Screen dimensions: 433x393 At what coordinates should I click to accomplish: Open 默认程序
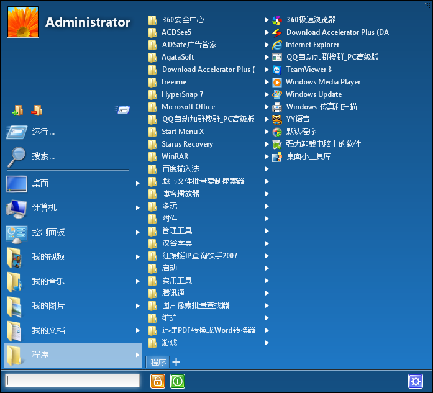pos(294,132)
